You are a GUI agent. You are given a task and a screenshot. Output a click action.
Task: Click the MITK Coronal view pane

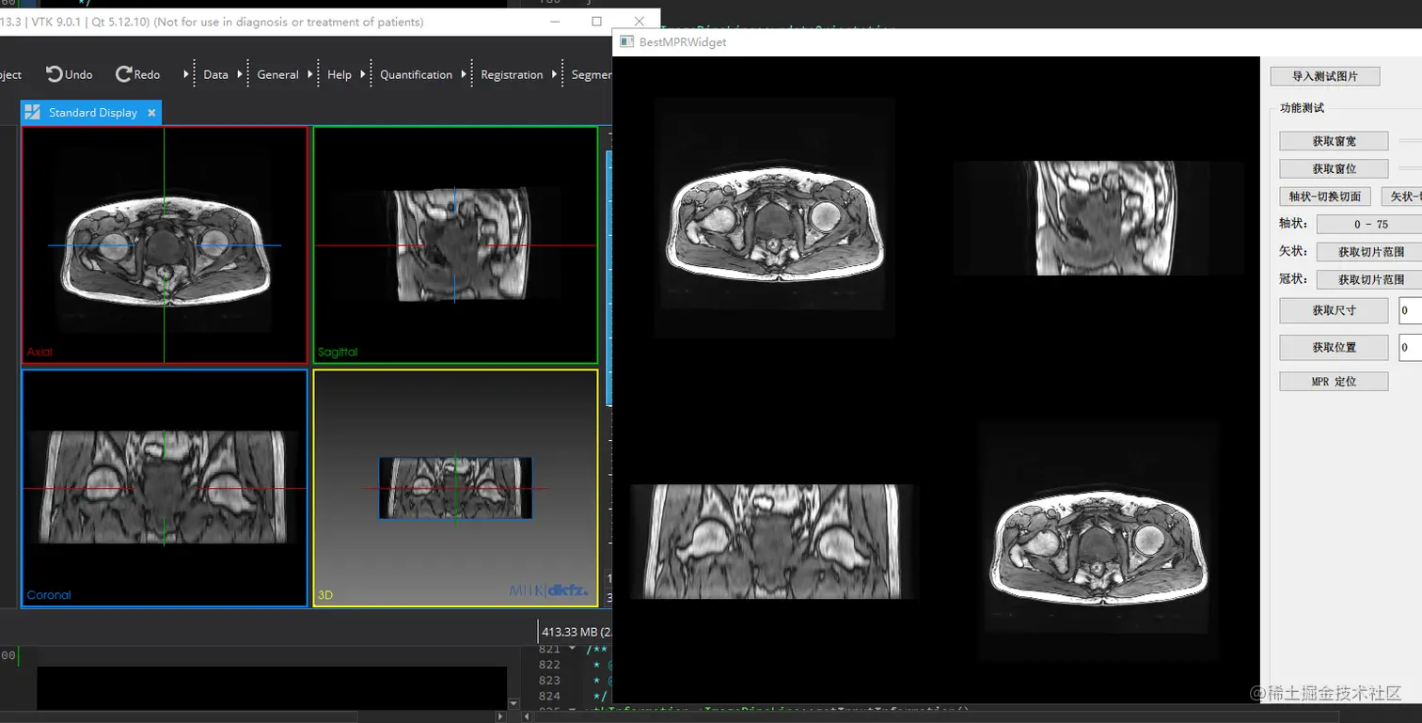[x=165, y=488]
